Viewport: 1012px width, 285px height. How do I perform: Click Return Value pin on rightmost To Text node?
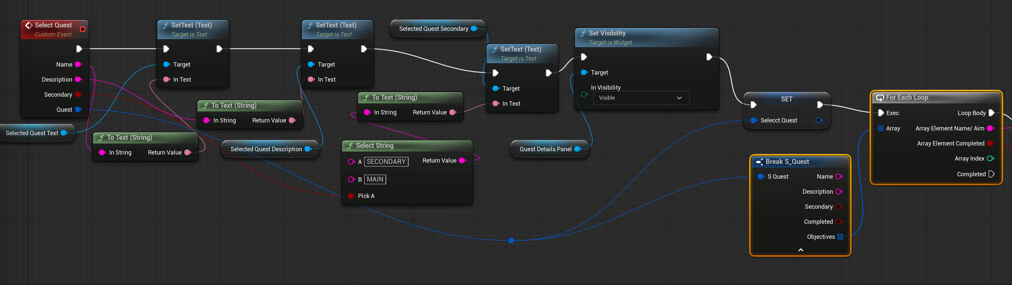pyautogui.click(x=452, y=112)
